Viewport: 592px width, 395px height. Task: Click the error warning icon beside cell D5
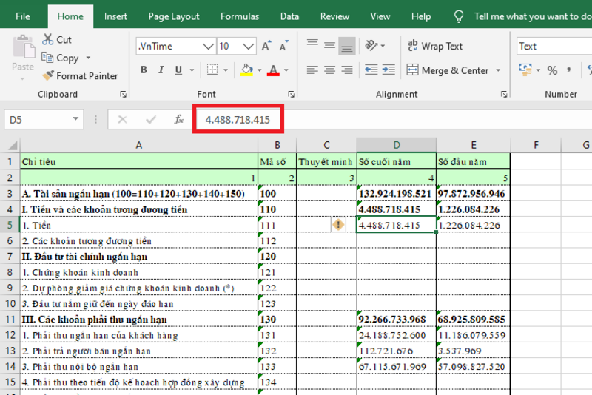tap(339, 225)
